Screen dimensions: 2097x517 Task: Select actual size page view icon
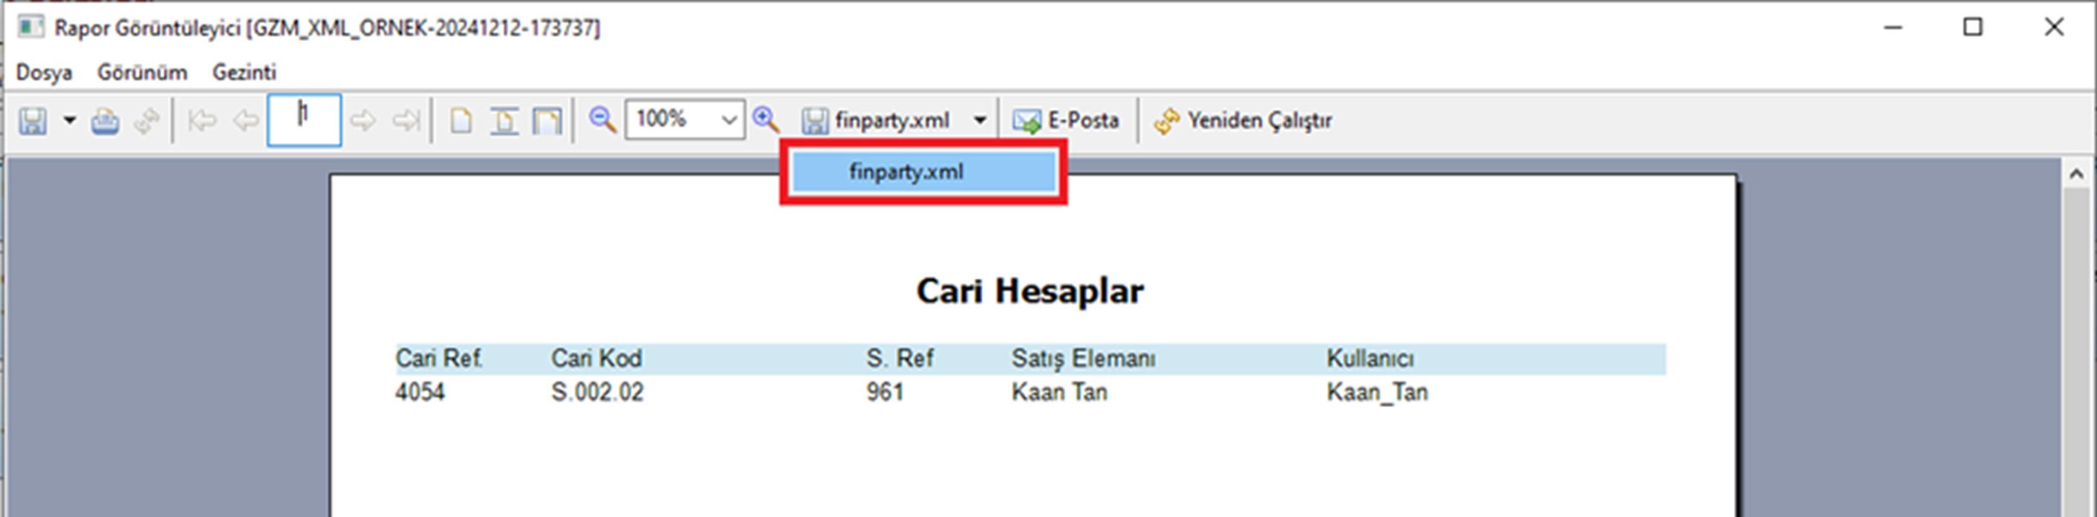tap(461, 121)
